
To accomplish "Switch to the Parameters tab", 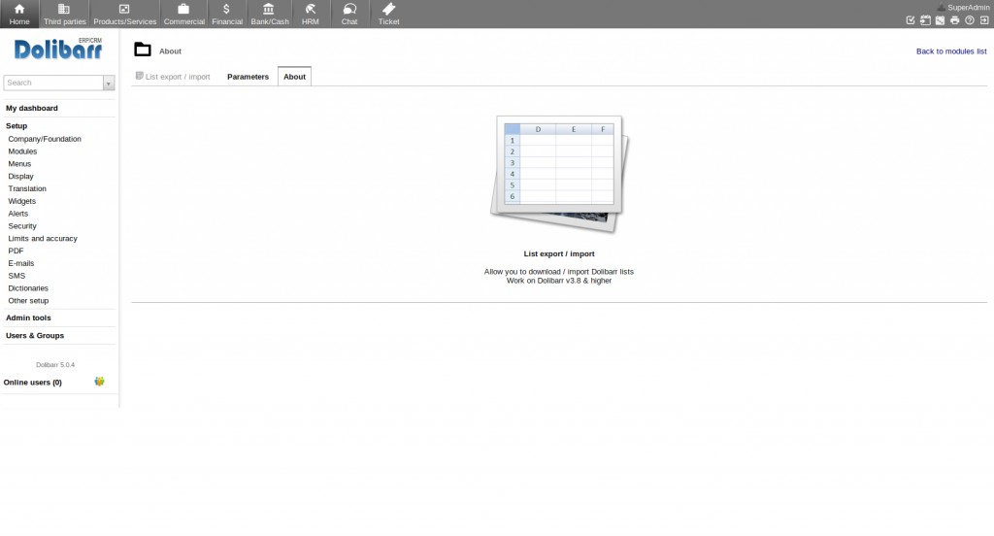I will (x=248, y=77).
